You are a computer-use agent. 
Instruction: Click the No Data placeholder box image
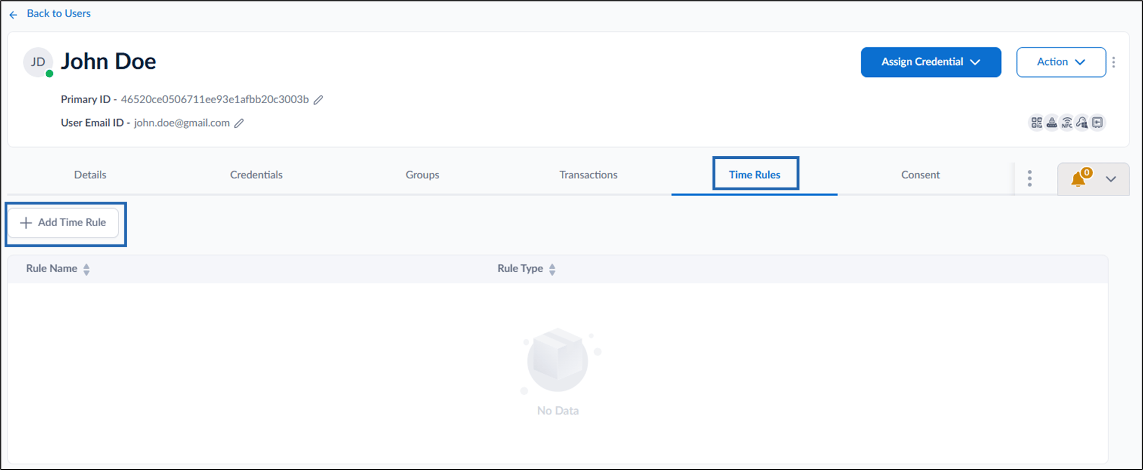(x=558, y=360)
